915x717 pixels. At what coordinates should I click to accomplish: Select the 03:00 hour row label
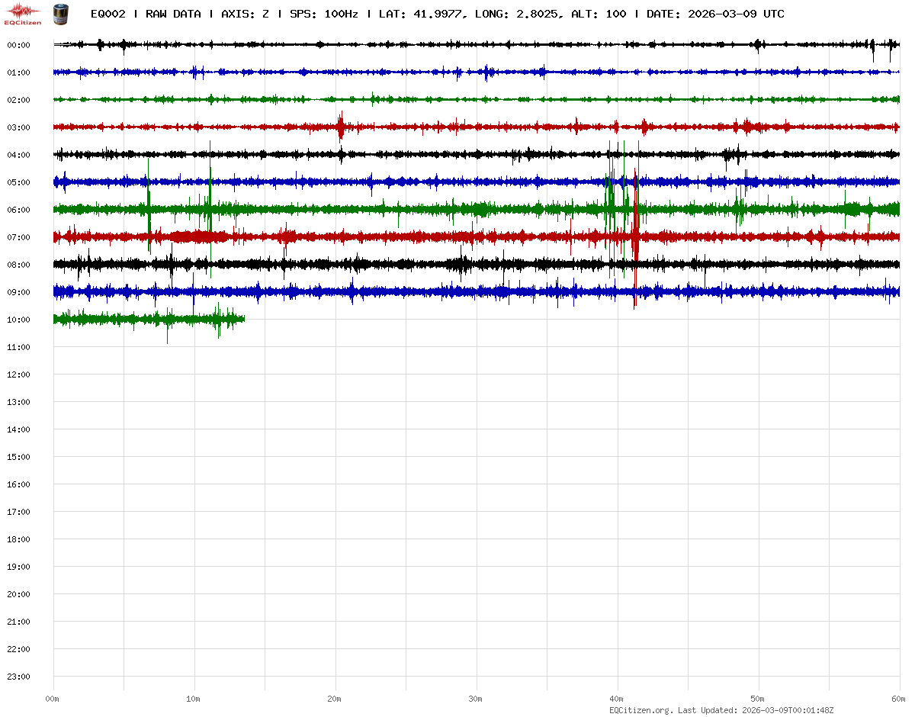coord(18,127)
